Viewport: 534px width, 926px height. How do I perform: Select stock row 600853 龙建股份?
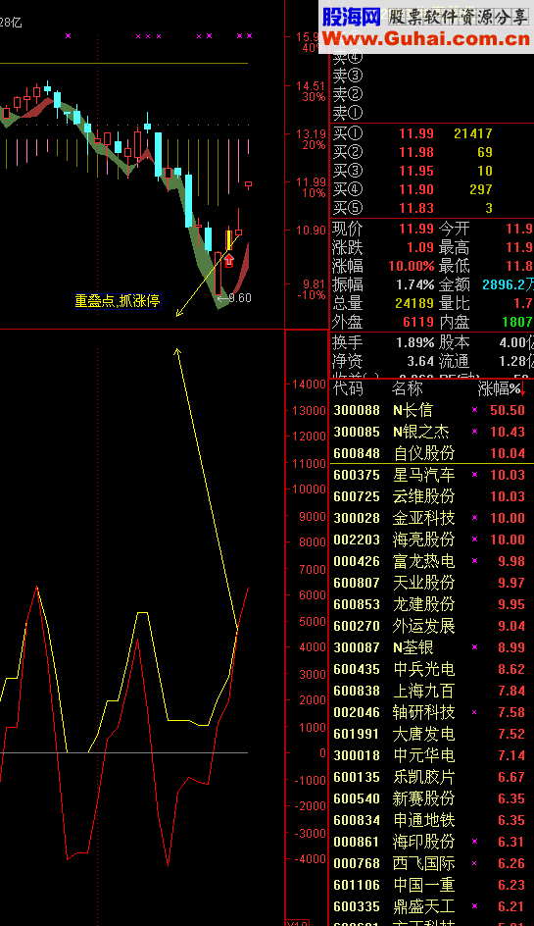tap(431, 604)
